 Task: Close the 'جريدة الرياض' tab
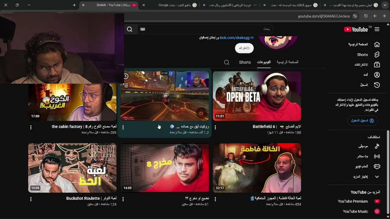[x=204, y=5]
